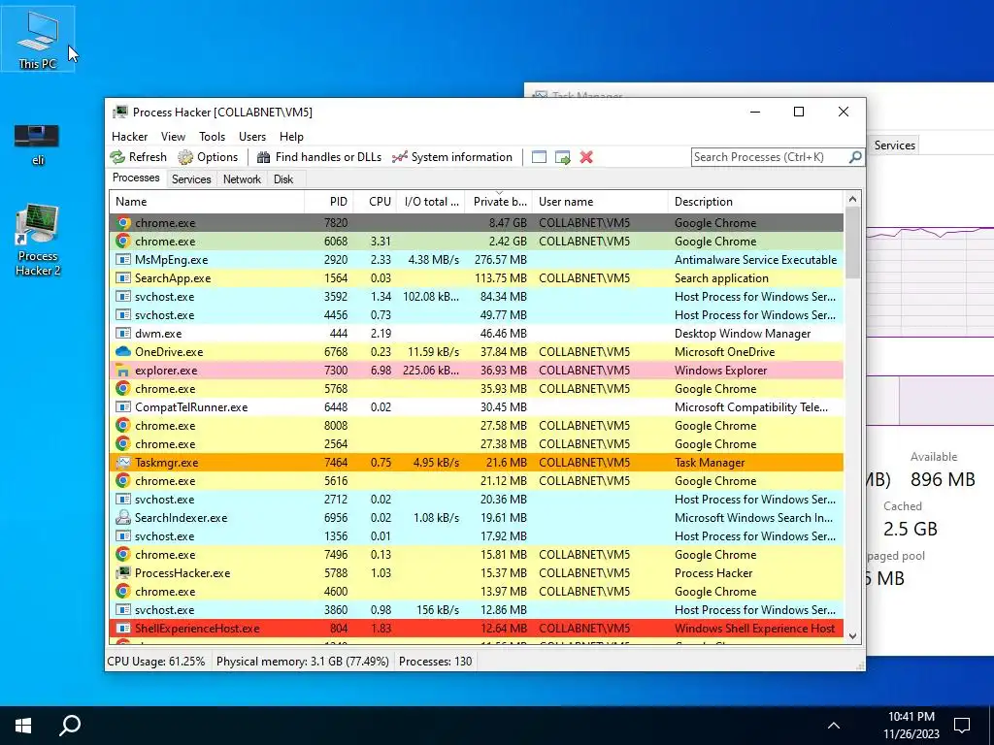Click the taskbar search icon
The image size is (994, 745).
point(70,726)
